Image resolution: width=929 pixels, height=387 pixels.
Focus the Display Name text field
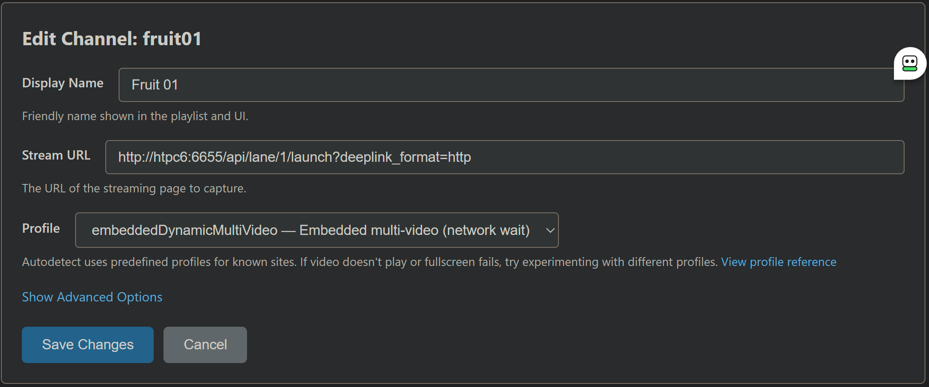(511, 85)
